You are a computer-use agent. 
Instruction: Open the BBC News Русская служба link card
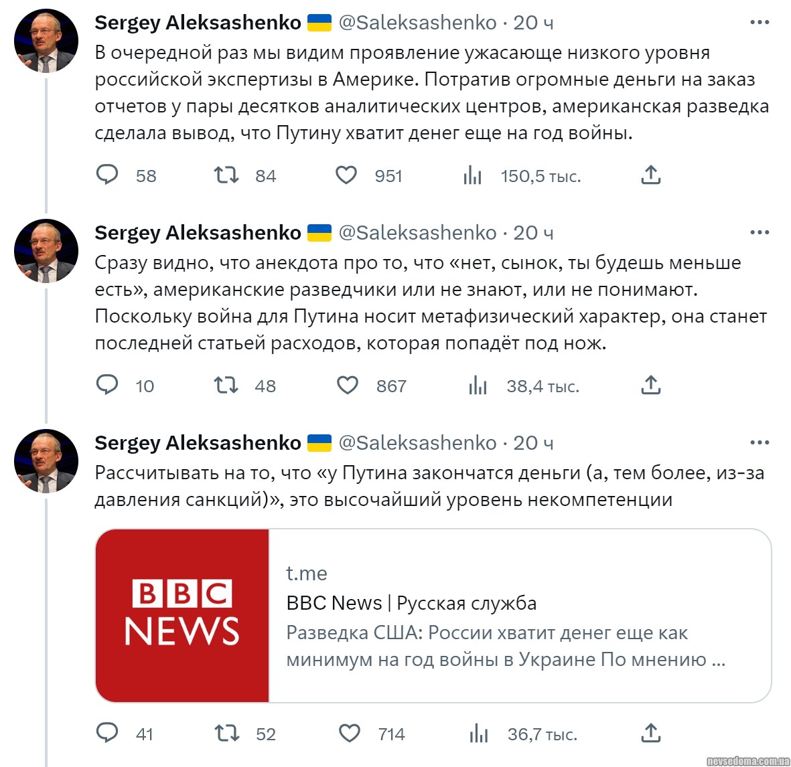[506, 616]
